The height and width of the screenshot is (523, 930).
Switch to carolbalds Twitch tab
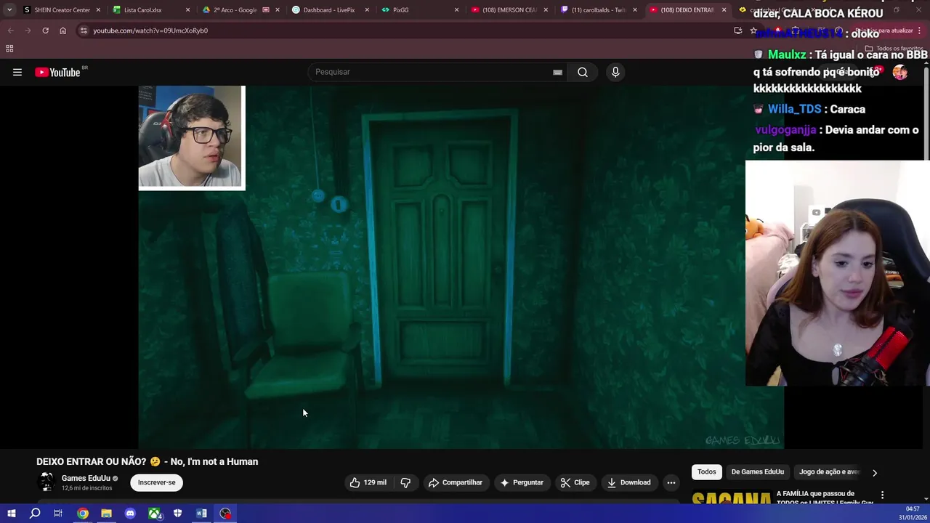point(599,10)
